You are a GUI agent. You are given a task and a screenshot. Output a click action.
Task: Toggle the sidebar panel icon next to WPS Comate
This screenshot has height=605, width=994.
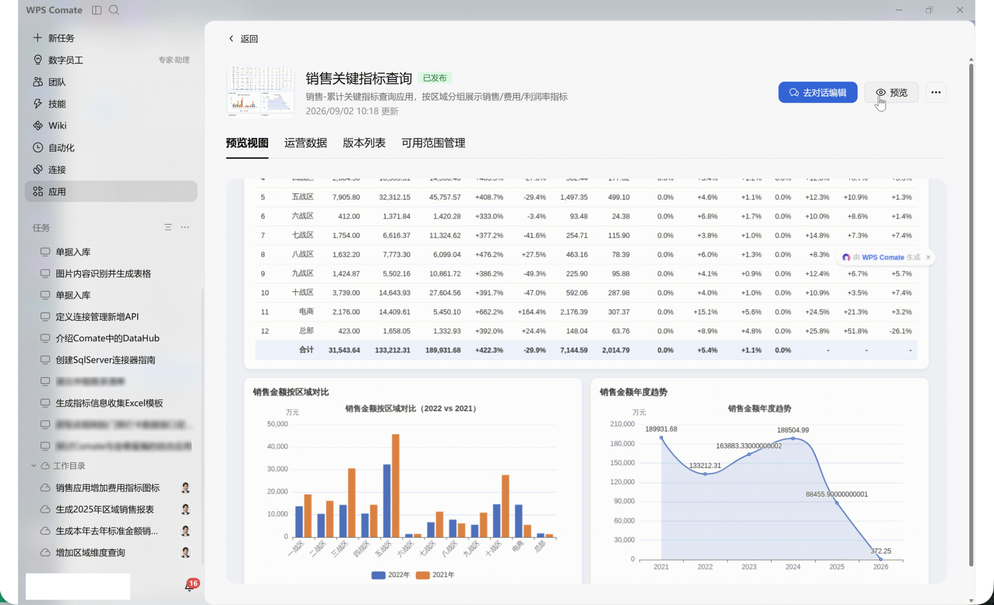point(96,10)
